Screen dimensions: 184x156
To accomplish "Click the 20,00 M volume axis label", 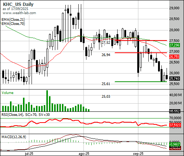I will pos(175,103).
